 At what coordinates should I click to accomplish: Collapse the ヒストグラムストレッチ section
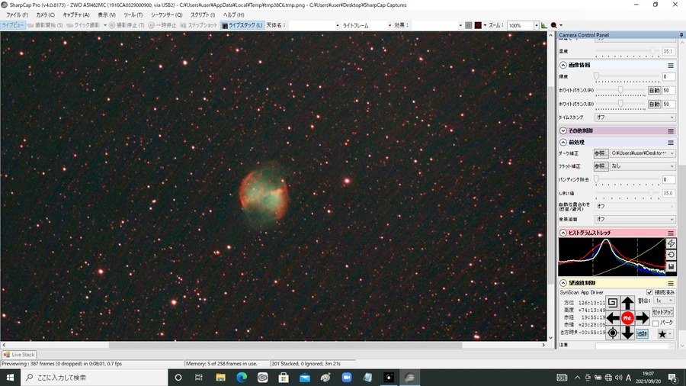click(x=563, y=233)
